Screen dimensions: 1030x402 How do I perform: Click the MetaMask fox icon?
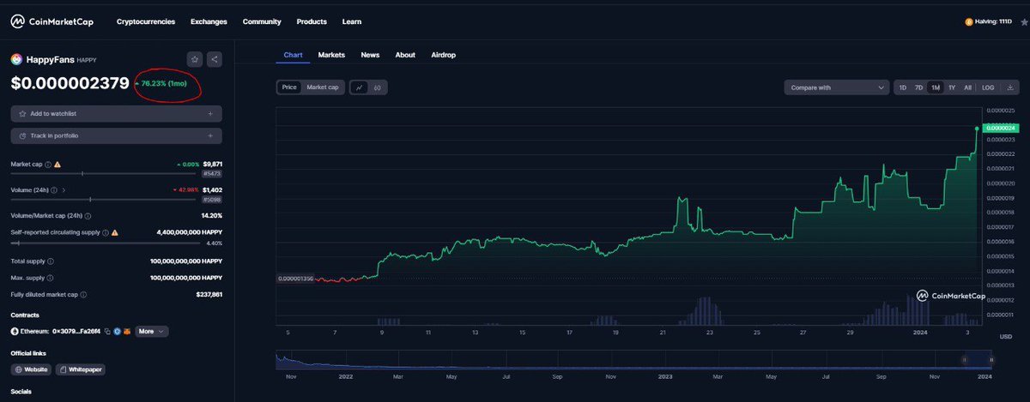tap(126, 331)
